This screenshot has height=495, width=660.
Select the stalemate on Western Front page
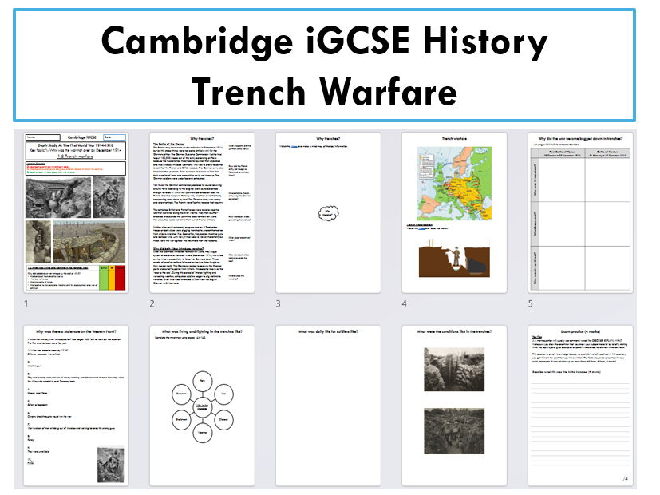(76, 406)
